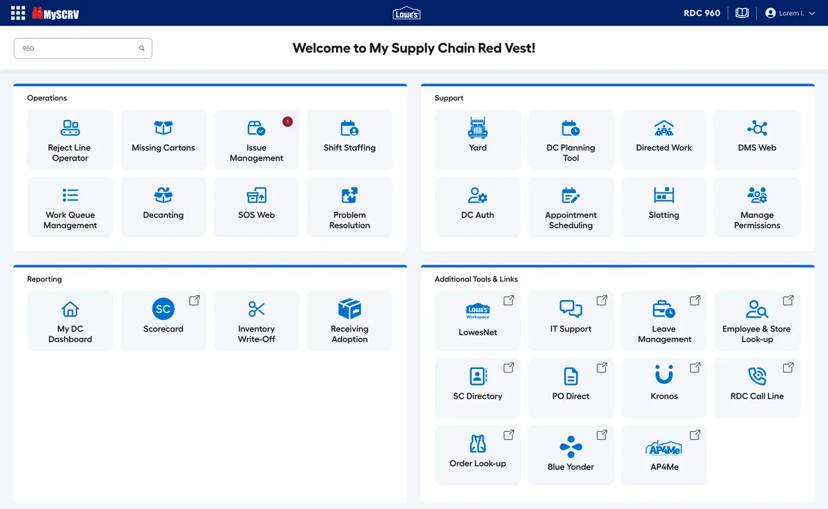
Task: Open Slotting tile
Action: coord(664,208)
